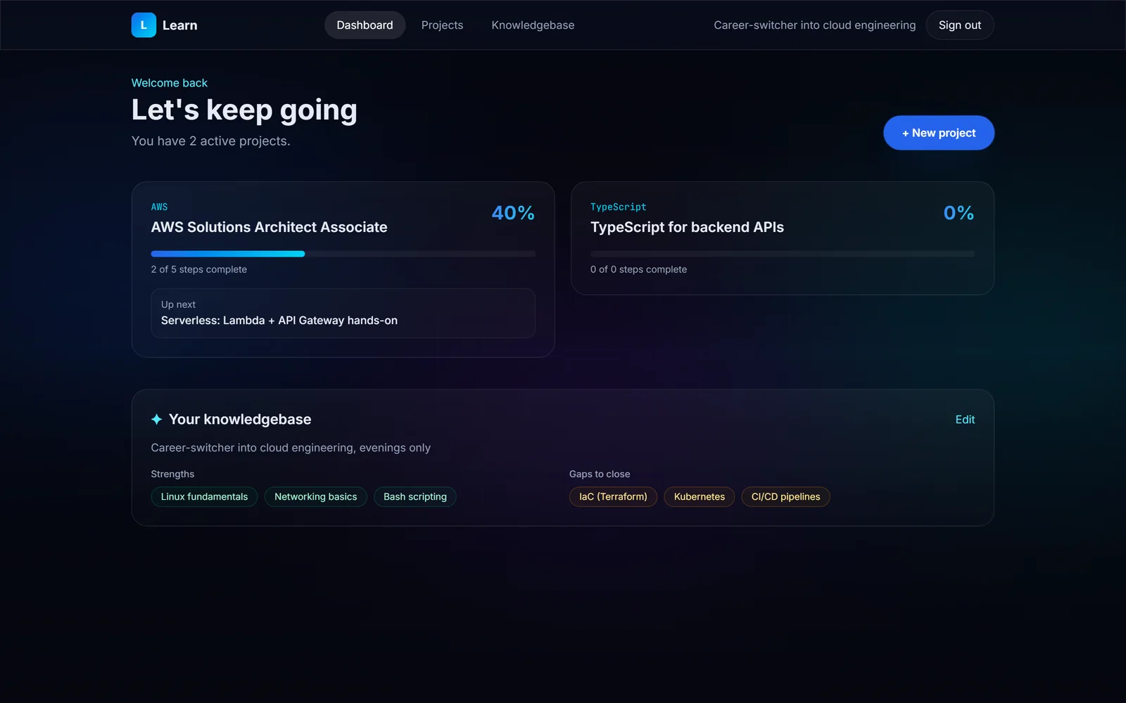Click the IaC (Terraform) gap tag

point(613,496)
